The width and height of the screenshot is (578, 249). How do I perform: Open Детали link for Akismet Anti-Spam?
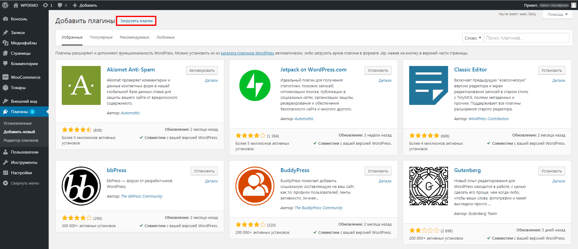(211, 80)
